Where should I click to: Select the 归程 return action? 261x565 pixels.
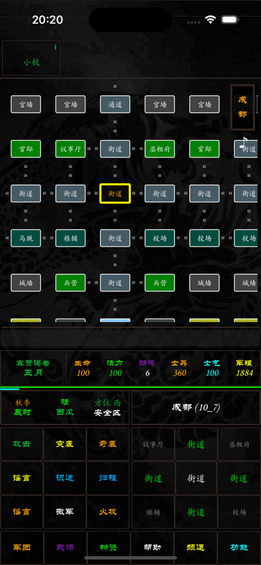click(108, 478)
